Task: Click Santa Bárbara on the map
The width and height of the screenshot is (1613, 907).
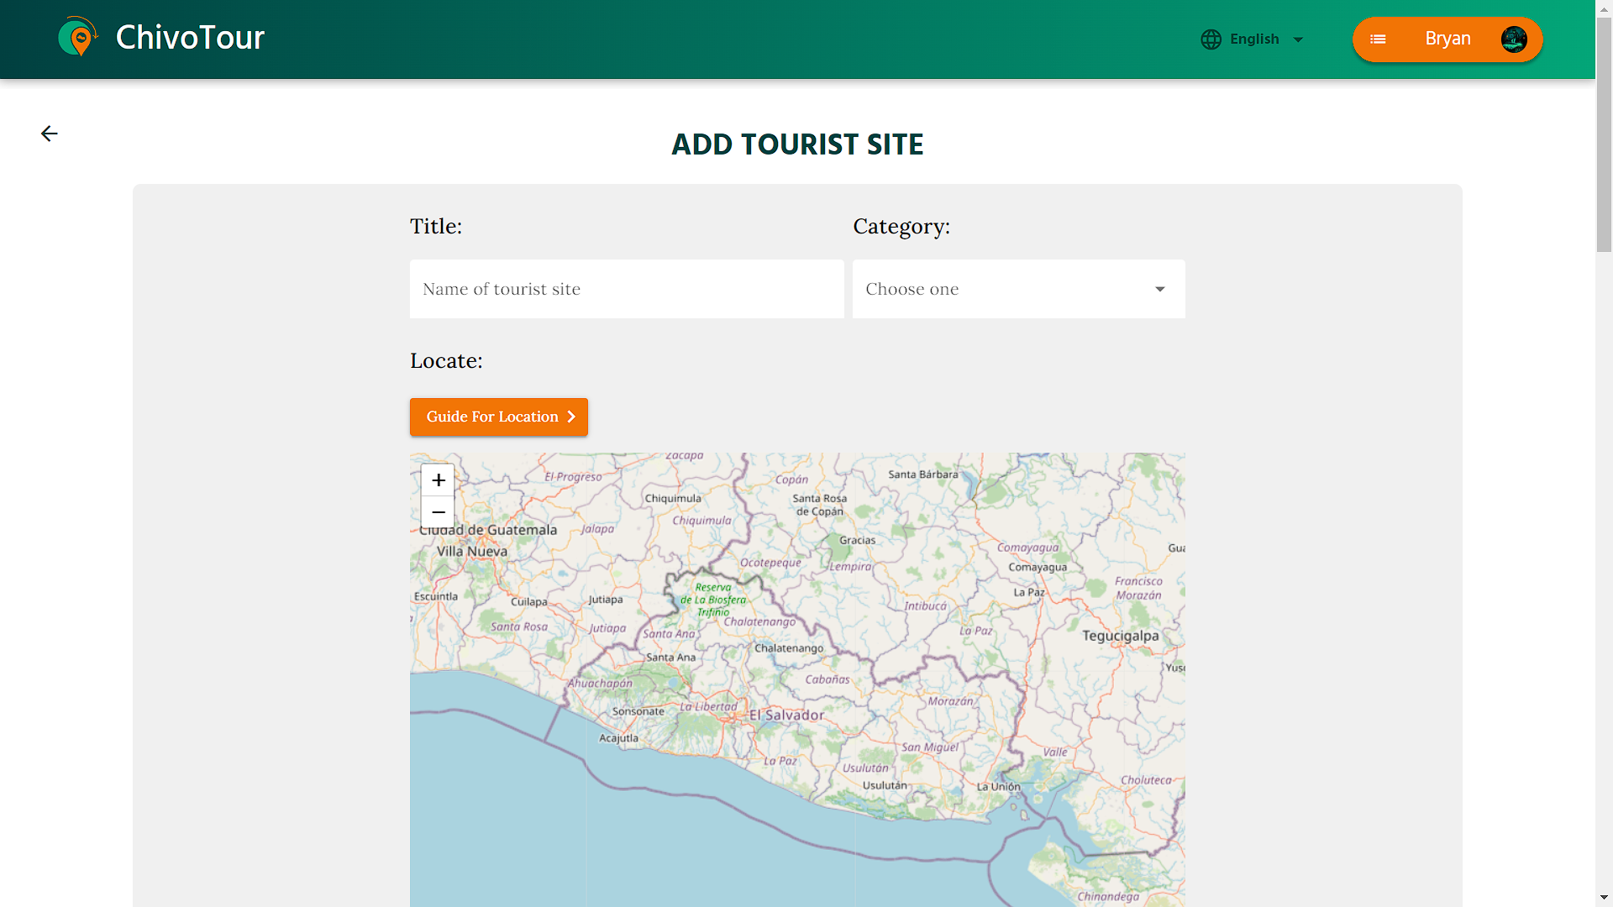Action: pos(922,474)
